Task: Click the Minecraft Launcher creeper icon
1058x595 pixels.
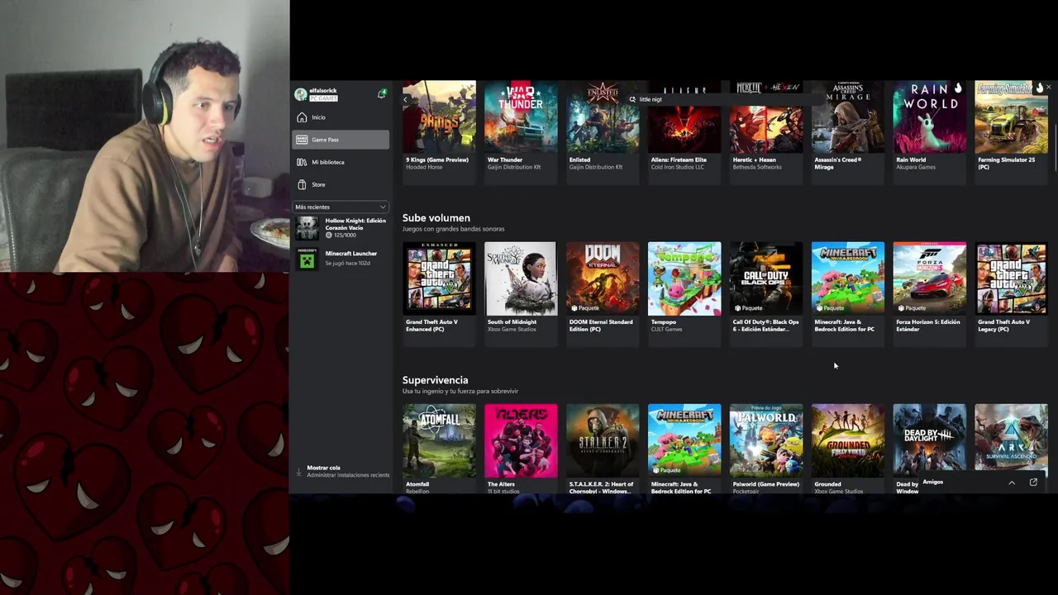Action: point(307,259)
